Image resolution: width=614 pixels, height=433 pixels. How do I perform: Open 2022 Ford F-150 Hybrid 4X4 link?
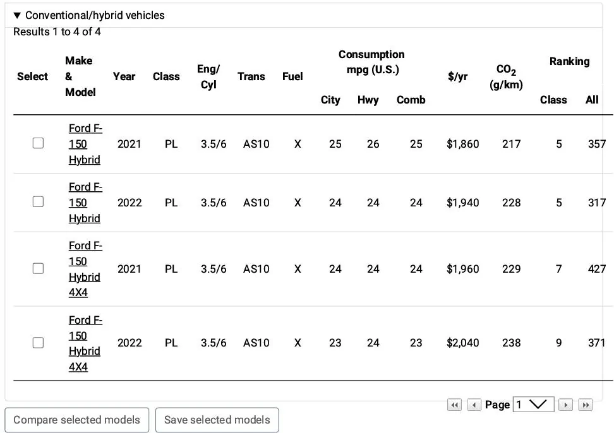pyautogui.click(x=85, y=343)
